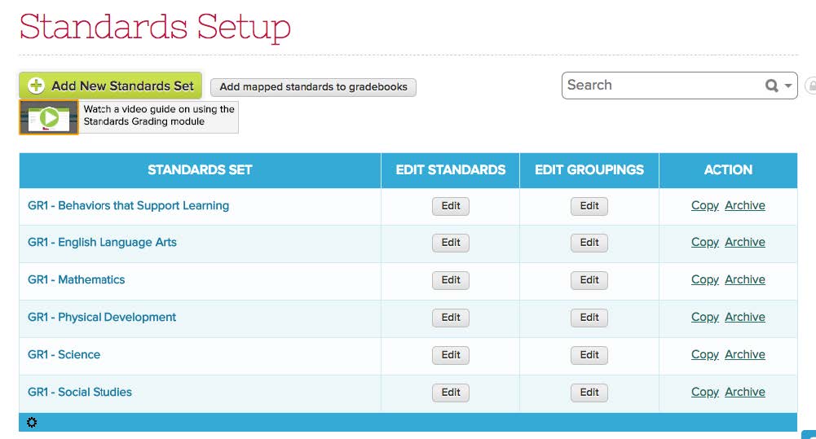Edit groupings for GR1 - Physical Development
The width and height of the screenshot is (816, 439).
[589, 318]
